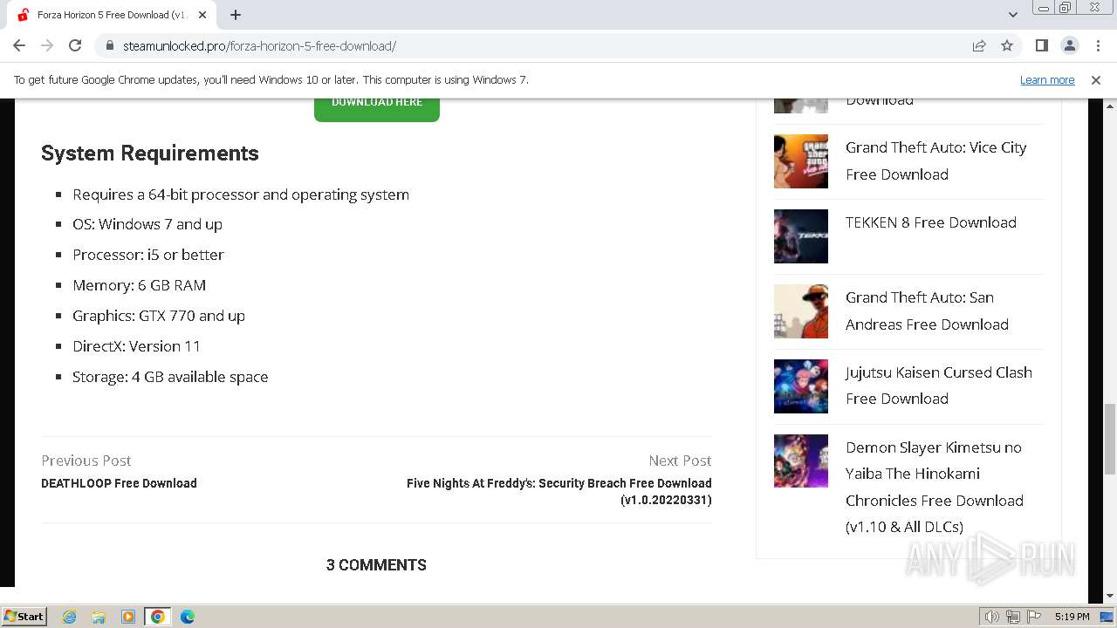Click the GTA San Andreas thumbnail
This screenshot has height=628, width=1117.
click(801, 311)
